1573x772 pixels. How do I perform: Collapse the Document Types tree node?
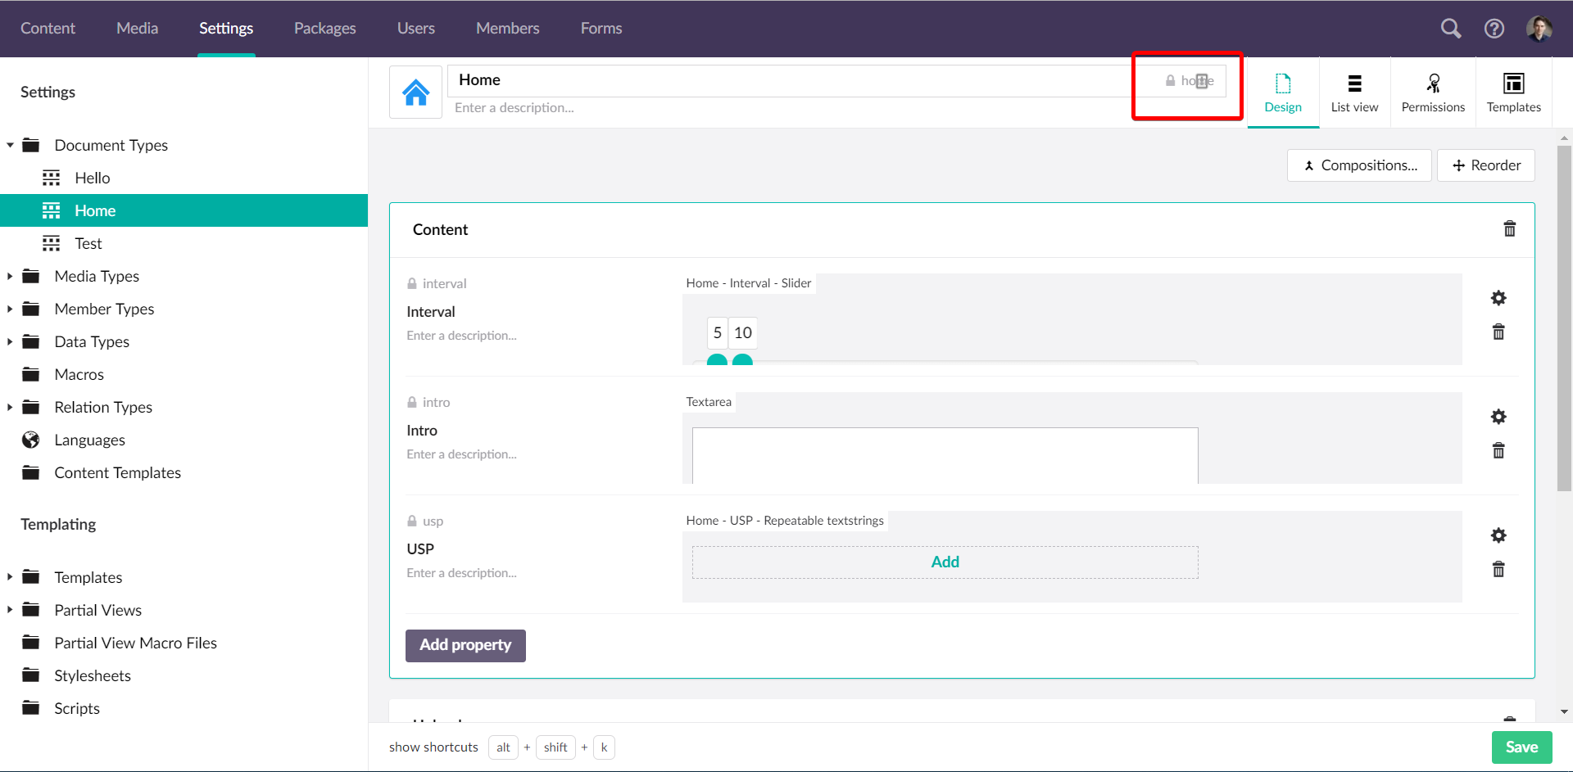click(x=10, y=145)
